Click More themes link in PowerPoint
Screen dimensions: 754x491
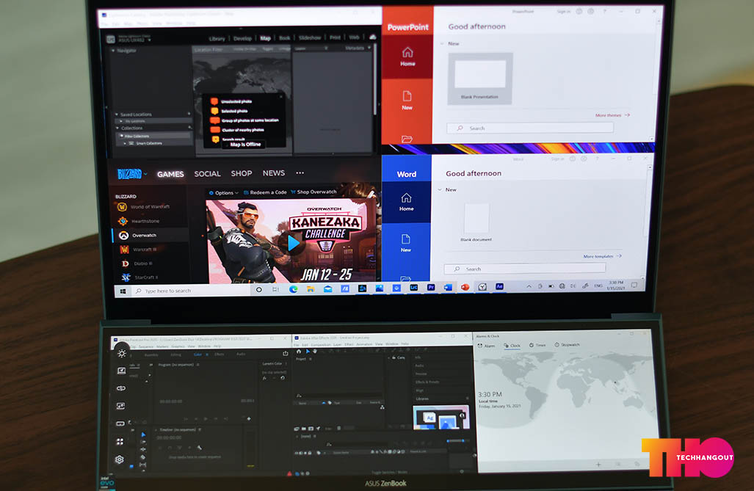click(612, 115)
